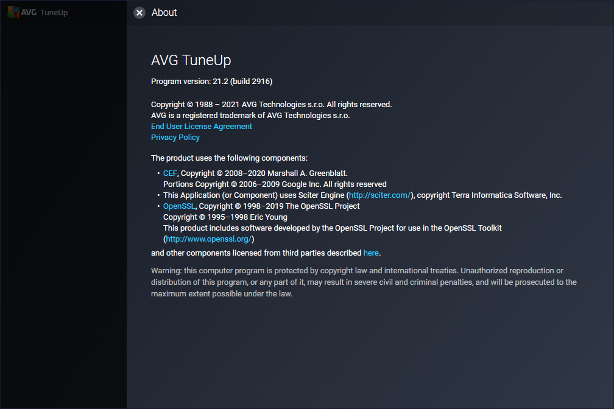Click 'This product includes software developed' line
614x409 pixels.
[332, 228]
